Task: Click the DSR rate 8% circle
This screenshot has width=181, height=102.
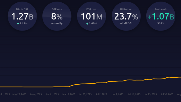Action: pyautogui.click(x=57, y=16)
